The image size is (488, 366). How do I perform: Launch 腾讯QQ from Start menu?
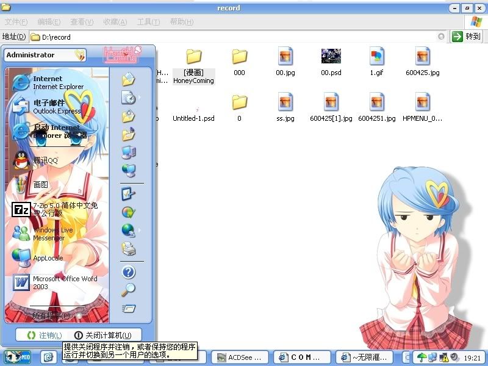[x=36, y=160]
